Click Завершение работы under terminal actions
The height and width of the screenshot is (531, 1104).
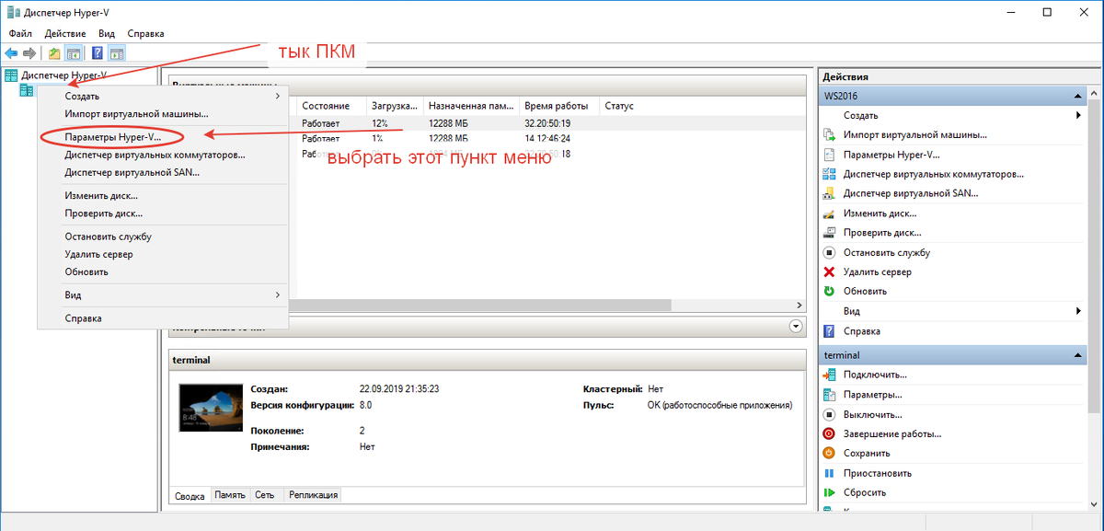892,433
